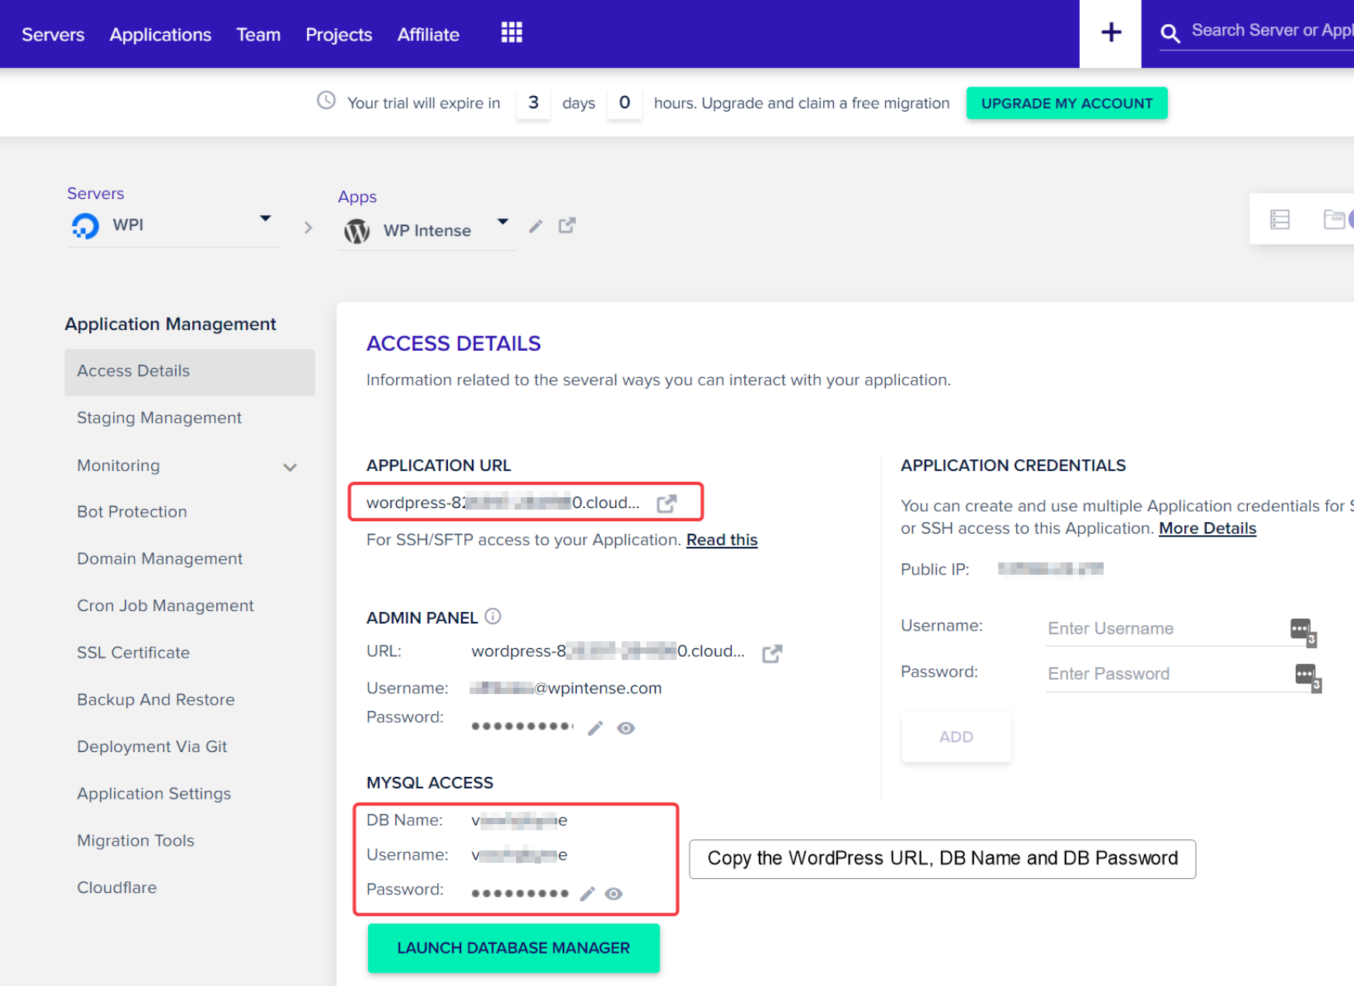Open Application URL external link icon
1354x986 pixels.
[667, 503]
